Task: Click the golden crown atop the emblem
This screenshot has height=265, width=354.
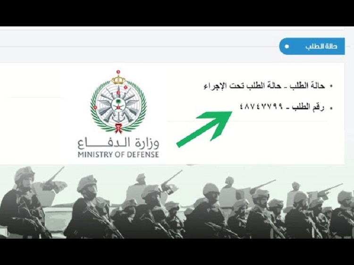Action: click(x=118, y=78)
